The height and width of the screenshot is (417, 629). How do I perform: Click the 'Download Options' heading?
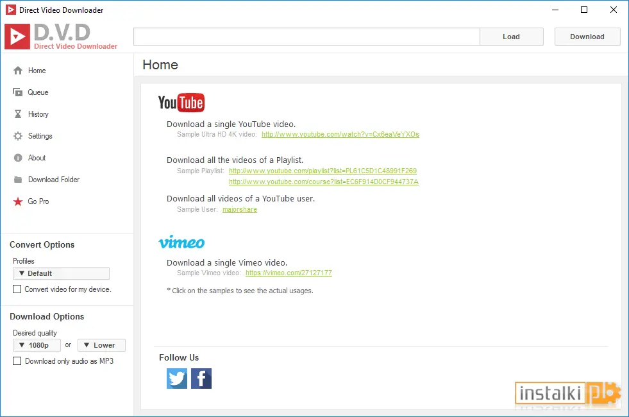[47, 317]
